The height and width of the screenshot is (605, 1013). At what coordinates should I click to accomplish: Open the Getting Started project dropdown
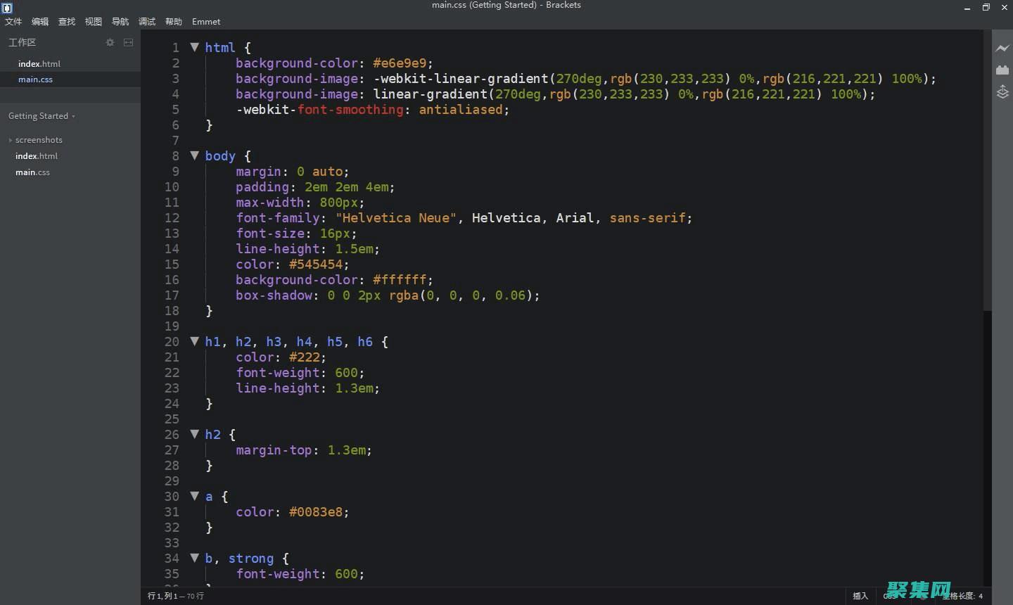coord(41,116)
